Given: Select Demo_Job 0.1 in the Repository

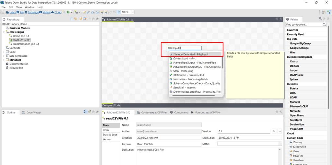Looking at the screenshot, I should pos(21,36).
